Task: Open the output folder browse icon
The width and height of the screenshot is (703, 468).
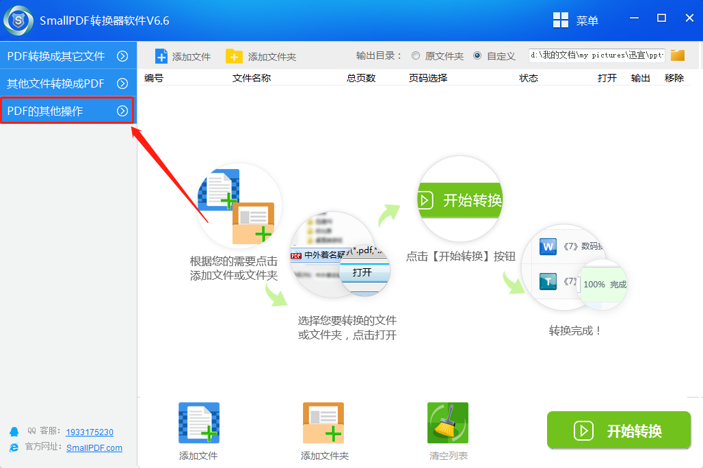Action: tap(678, 55)
